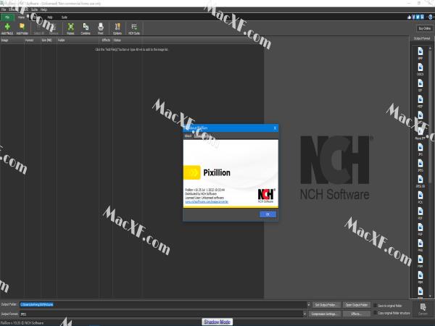Image resolution: width=435 pixels, height=326 pixels.
Task: Select BMP in the Output Format list
Action: point(420,54)
